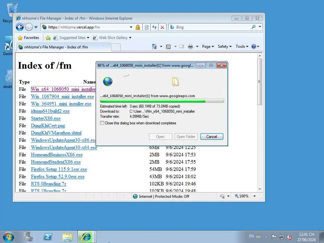Open DungKhiVMarathon.shtml link
The width and height of the screenshot is (324, 243).
[x=56, y=133]
